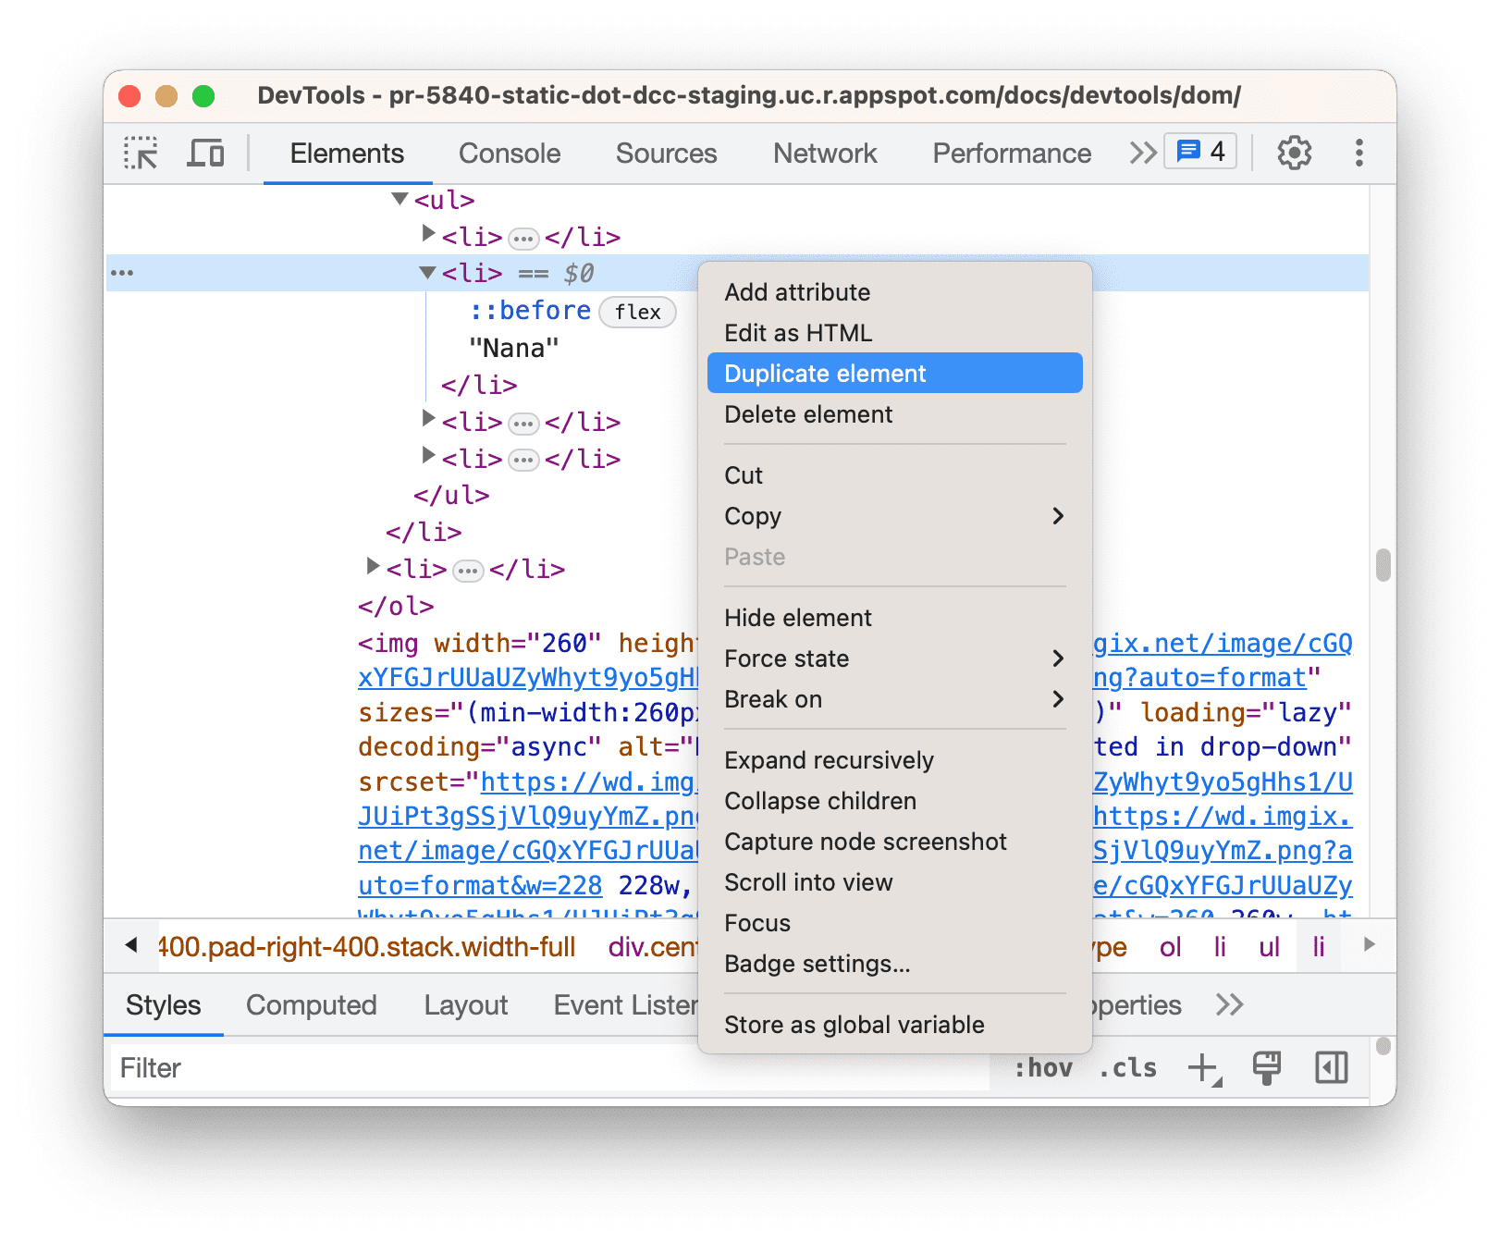Click the flex badge next to ::before

pos(638,313)
